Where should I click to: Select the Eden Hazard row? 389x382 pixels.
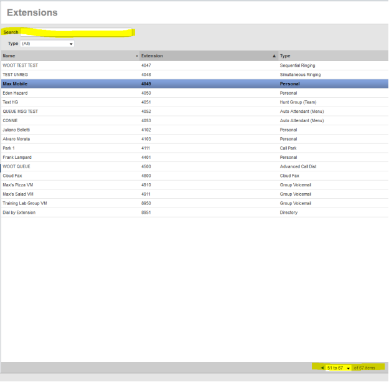point(195,93)
